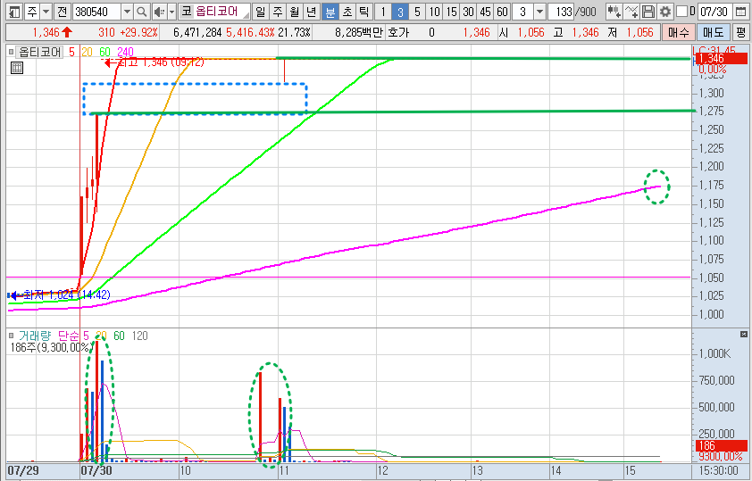Click the speaker sound alert icon

point(159,12)
